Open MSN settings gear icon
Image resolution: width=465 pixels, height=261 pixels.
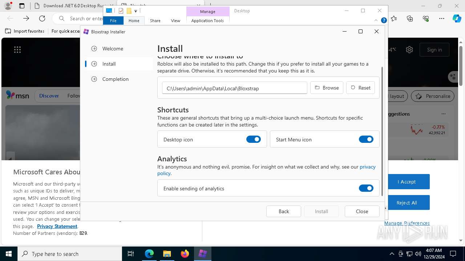click(x=409, y=50)
